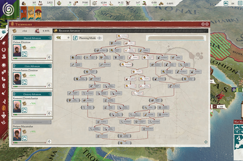Select the Grain Rations advance
Screen dimensions: 243x161
coord(162,57)
